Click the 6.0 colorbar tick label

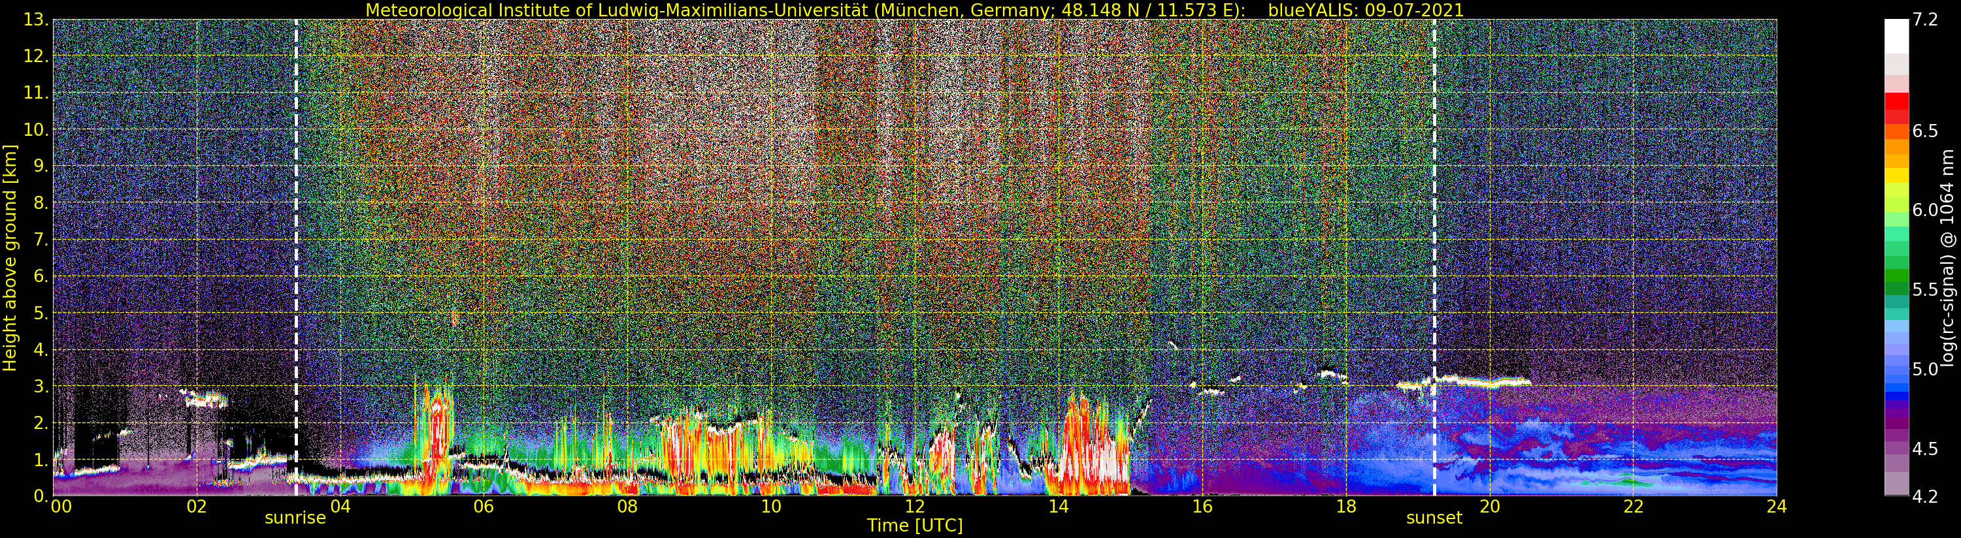pos(1925,210)
